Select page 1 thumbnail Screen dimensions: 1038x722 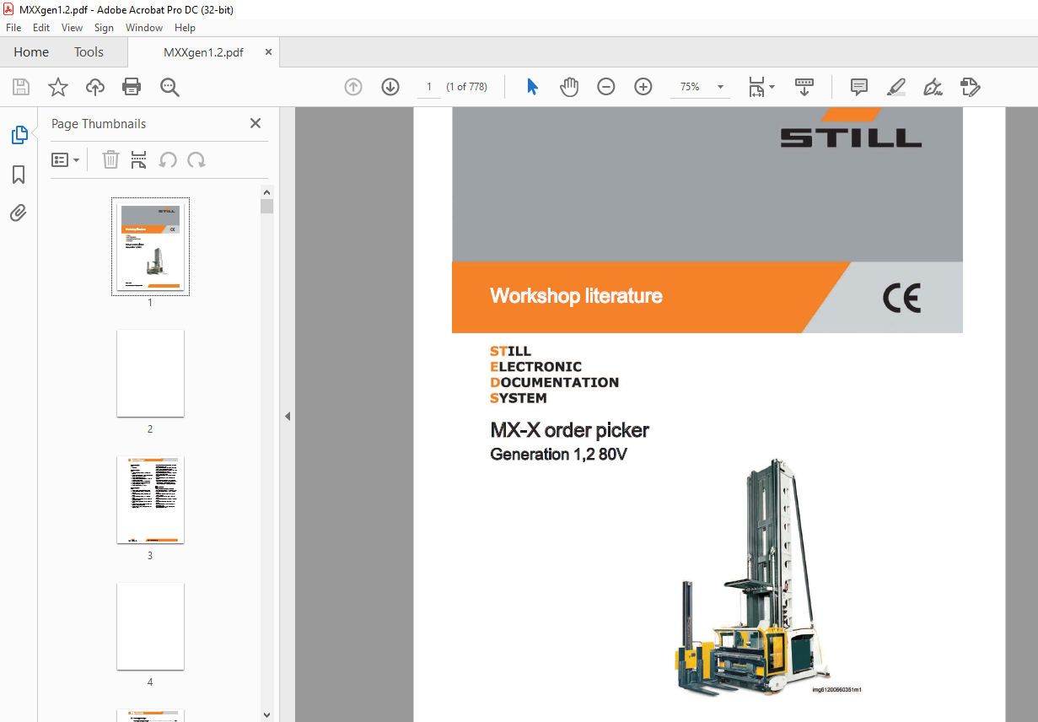pos(150,246)
